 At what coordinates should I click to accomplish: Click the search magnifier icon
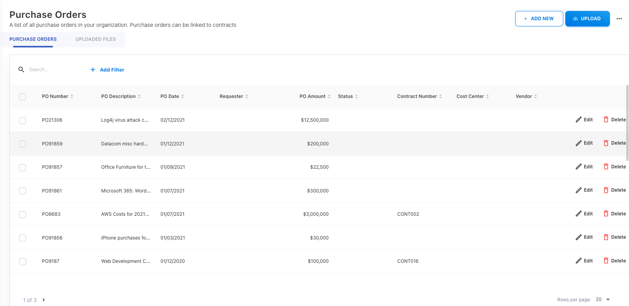[21, 70]
